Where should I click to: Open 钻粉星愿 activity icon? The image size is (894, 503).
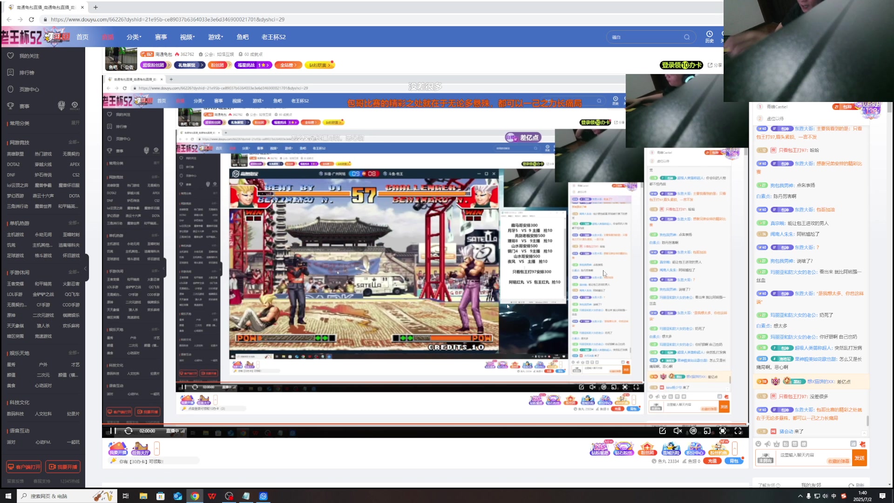600,449
